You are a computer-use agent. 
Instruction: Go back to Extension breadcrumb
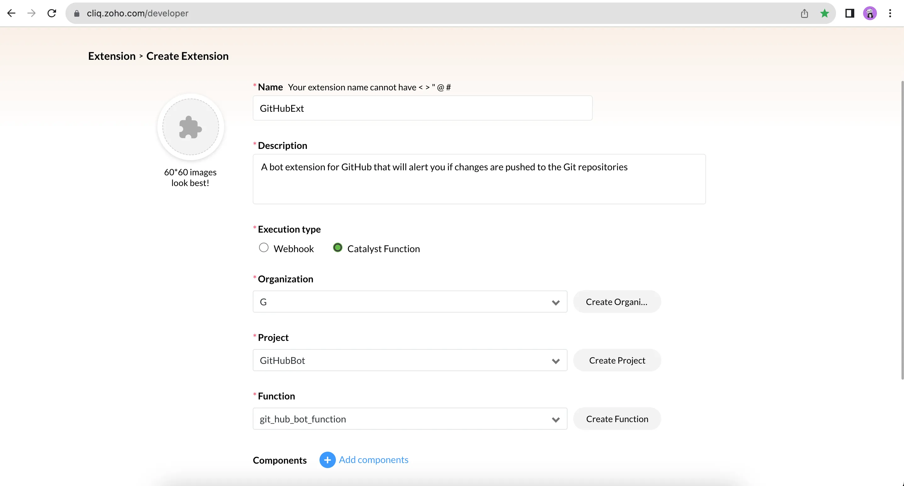pyautogui.click(x=112, y=56)
